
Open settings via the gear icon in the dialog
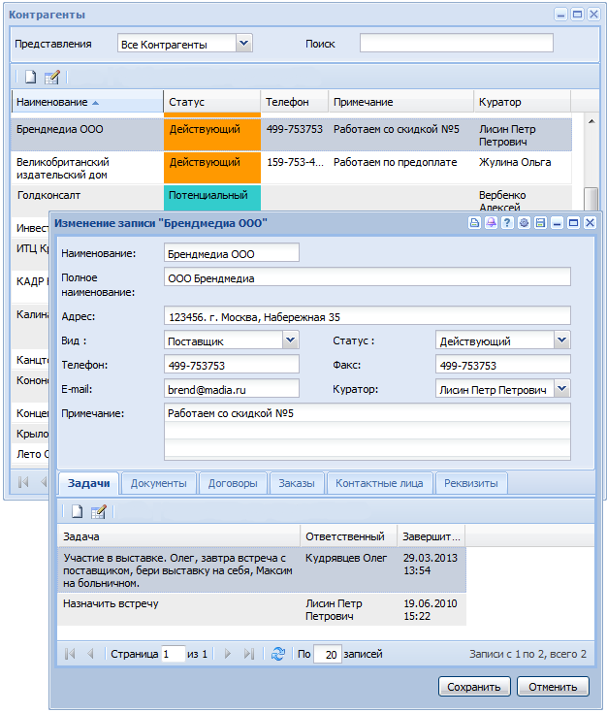[524, 223]
